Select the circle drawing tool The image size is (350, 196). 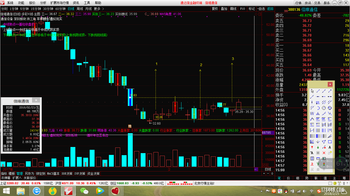tap(324, 108)
